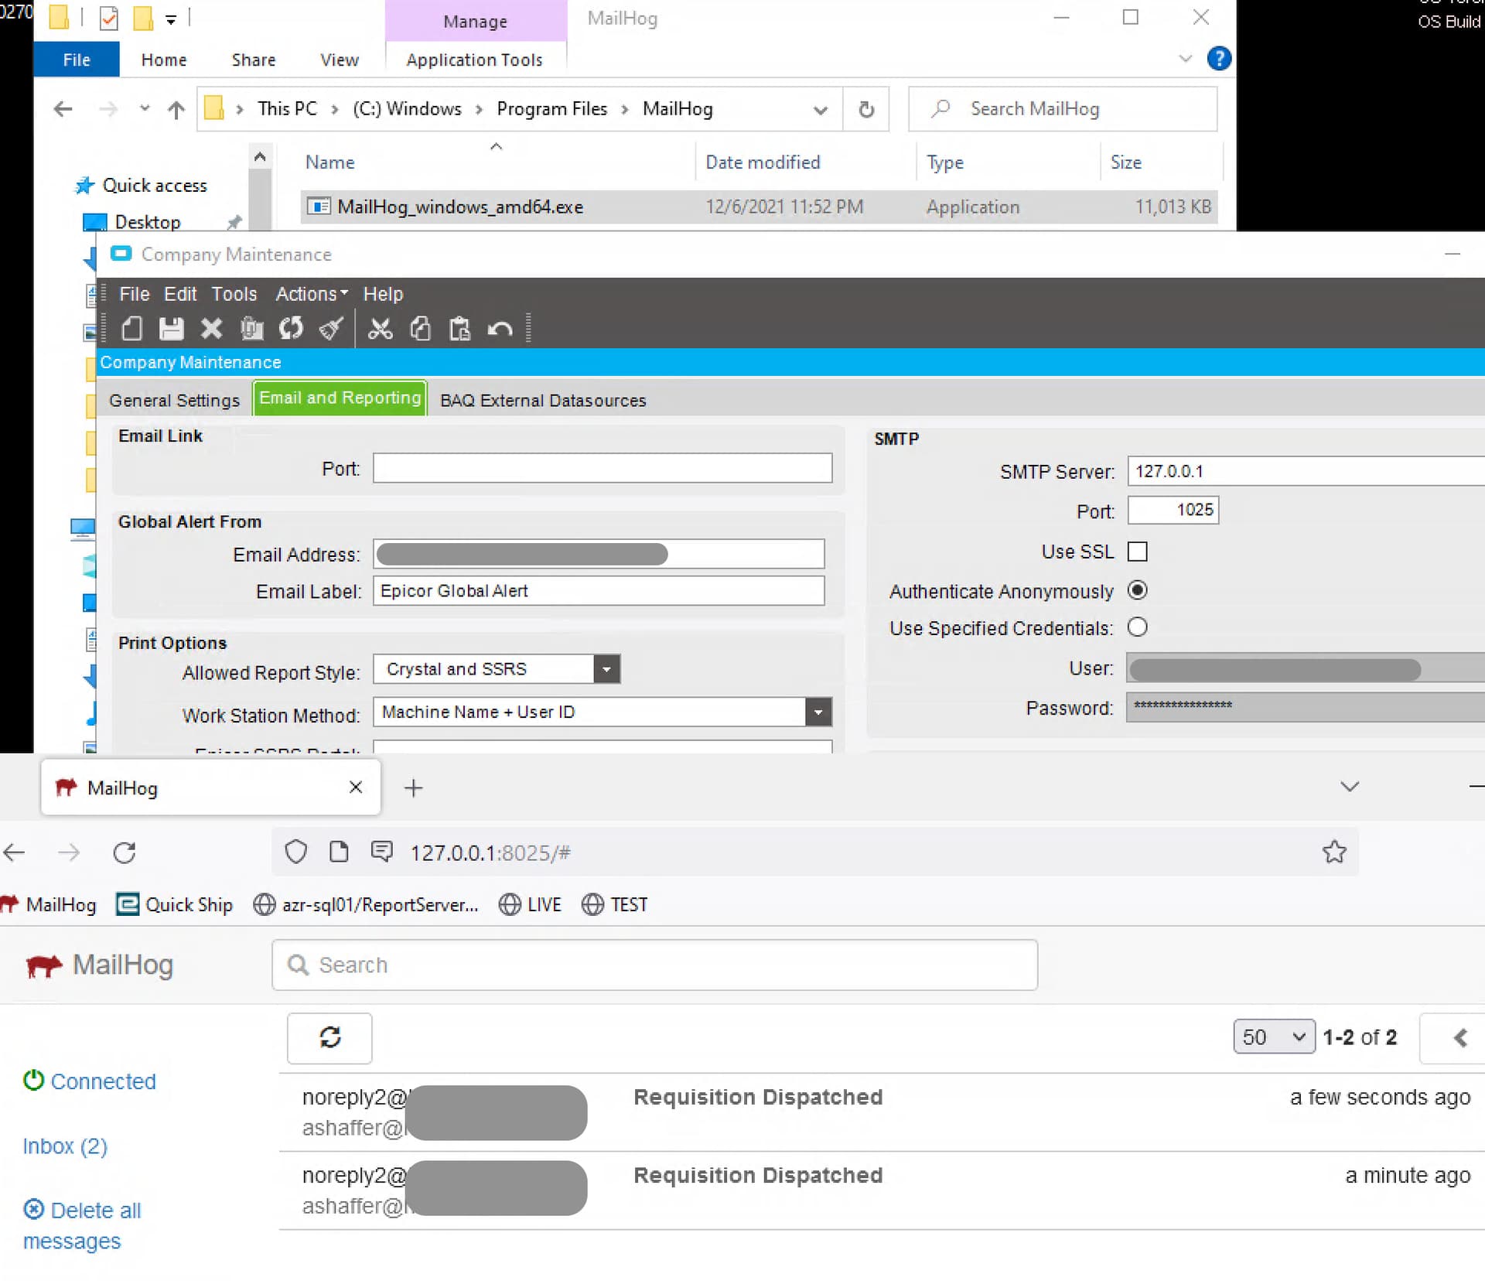Click the Paste clipboard icon in Company Maintenance toolbar
This screenshot has height=1281, width=1485.
pyautogui.click(x=460, y=329)
